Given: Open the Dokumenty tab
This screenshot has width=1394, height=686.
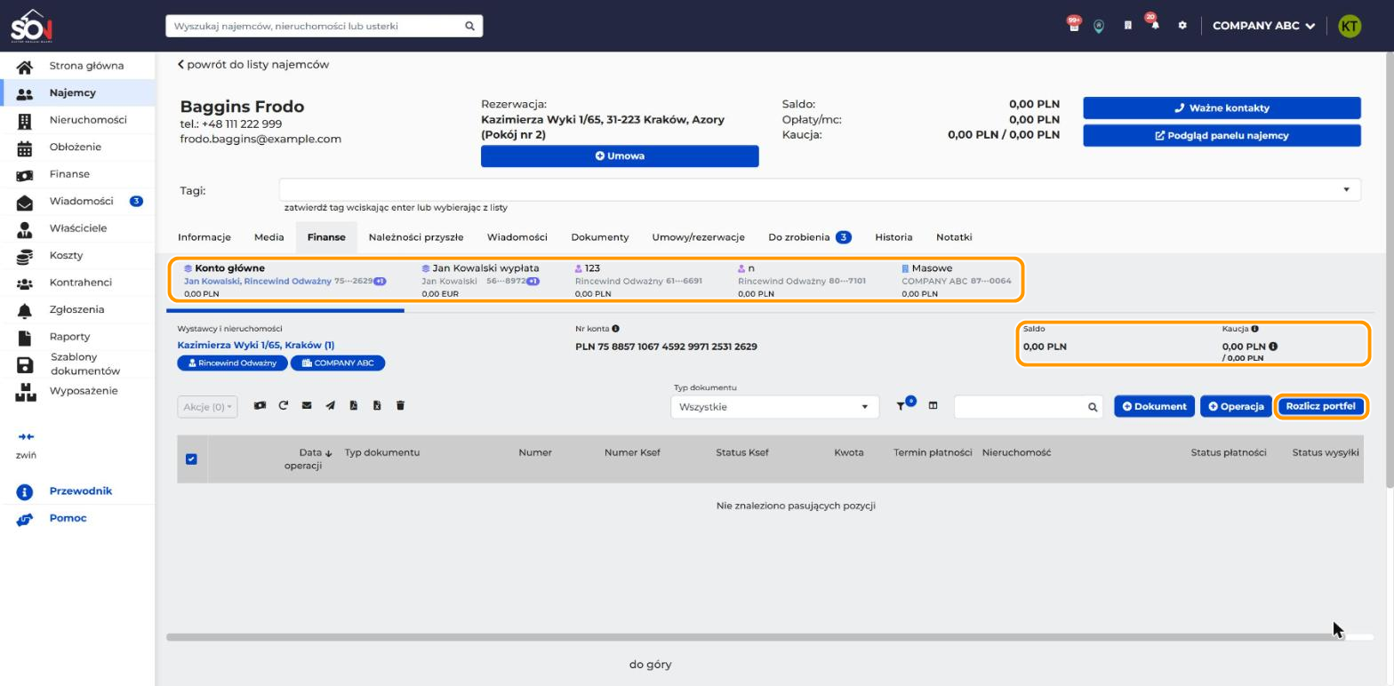Looking at the screenshot, I should point(600,237).
